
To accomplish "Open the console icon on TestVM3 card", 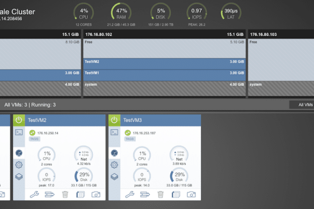I will tap(114, 132).
